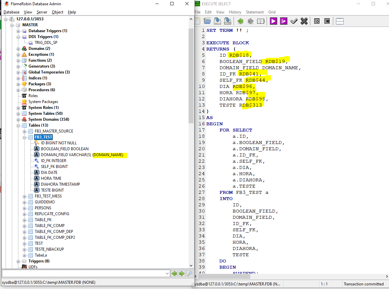Image resolution: width=389 pixels, height=289 pixels.
Task: Open the Database menu
Action: 11,12
